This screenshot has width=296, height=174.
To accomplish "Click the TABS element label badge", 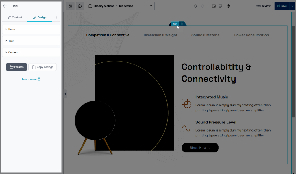I will point(175,24).
